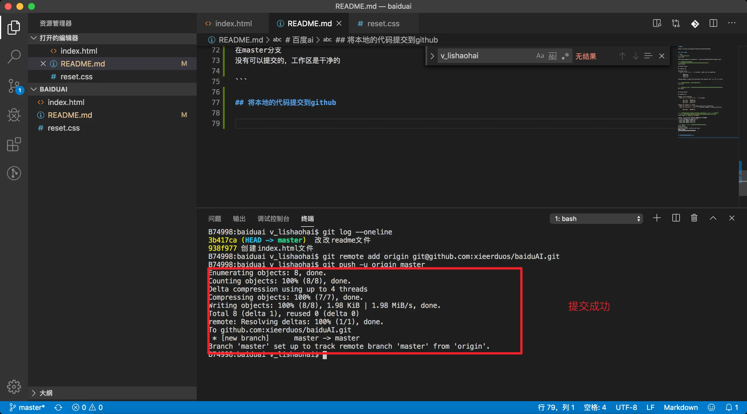Screen dimensions: 747x414
Task: Toggle match case in find widget
Action: pyautogui.click(x=540, y=56)
